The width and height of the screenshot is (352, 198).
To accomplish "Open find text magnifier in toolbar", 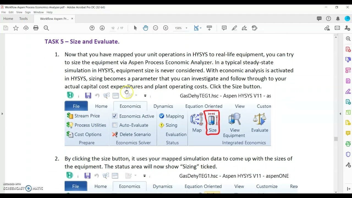I will point(46,28).
